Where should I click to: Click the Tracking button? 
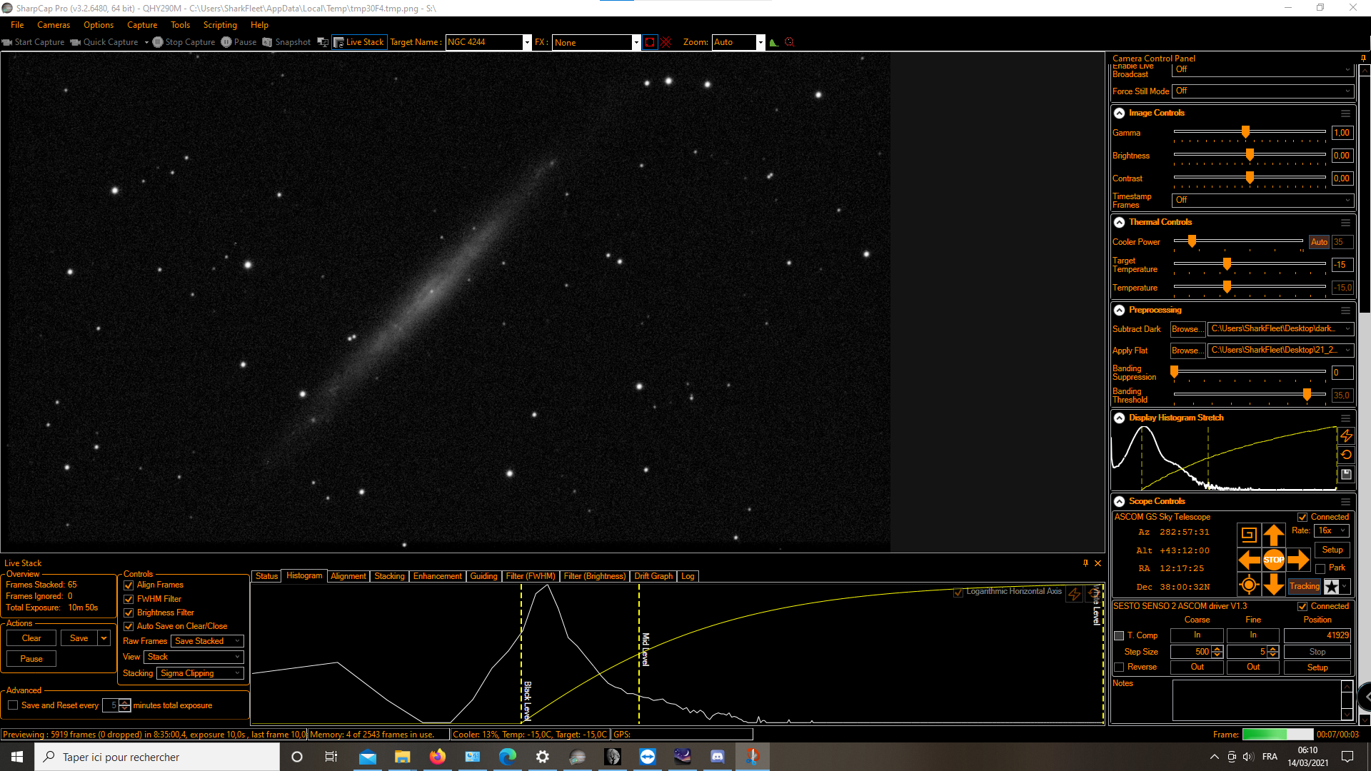click(x=1304, y=586)
